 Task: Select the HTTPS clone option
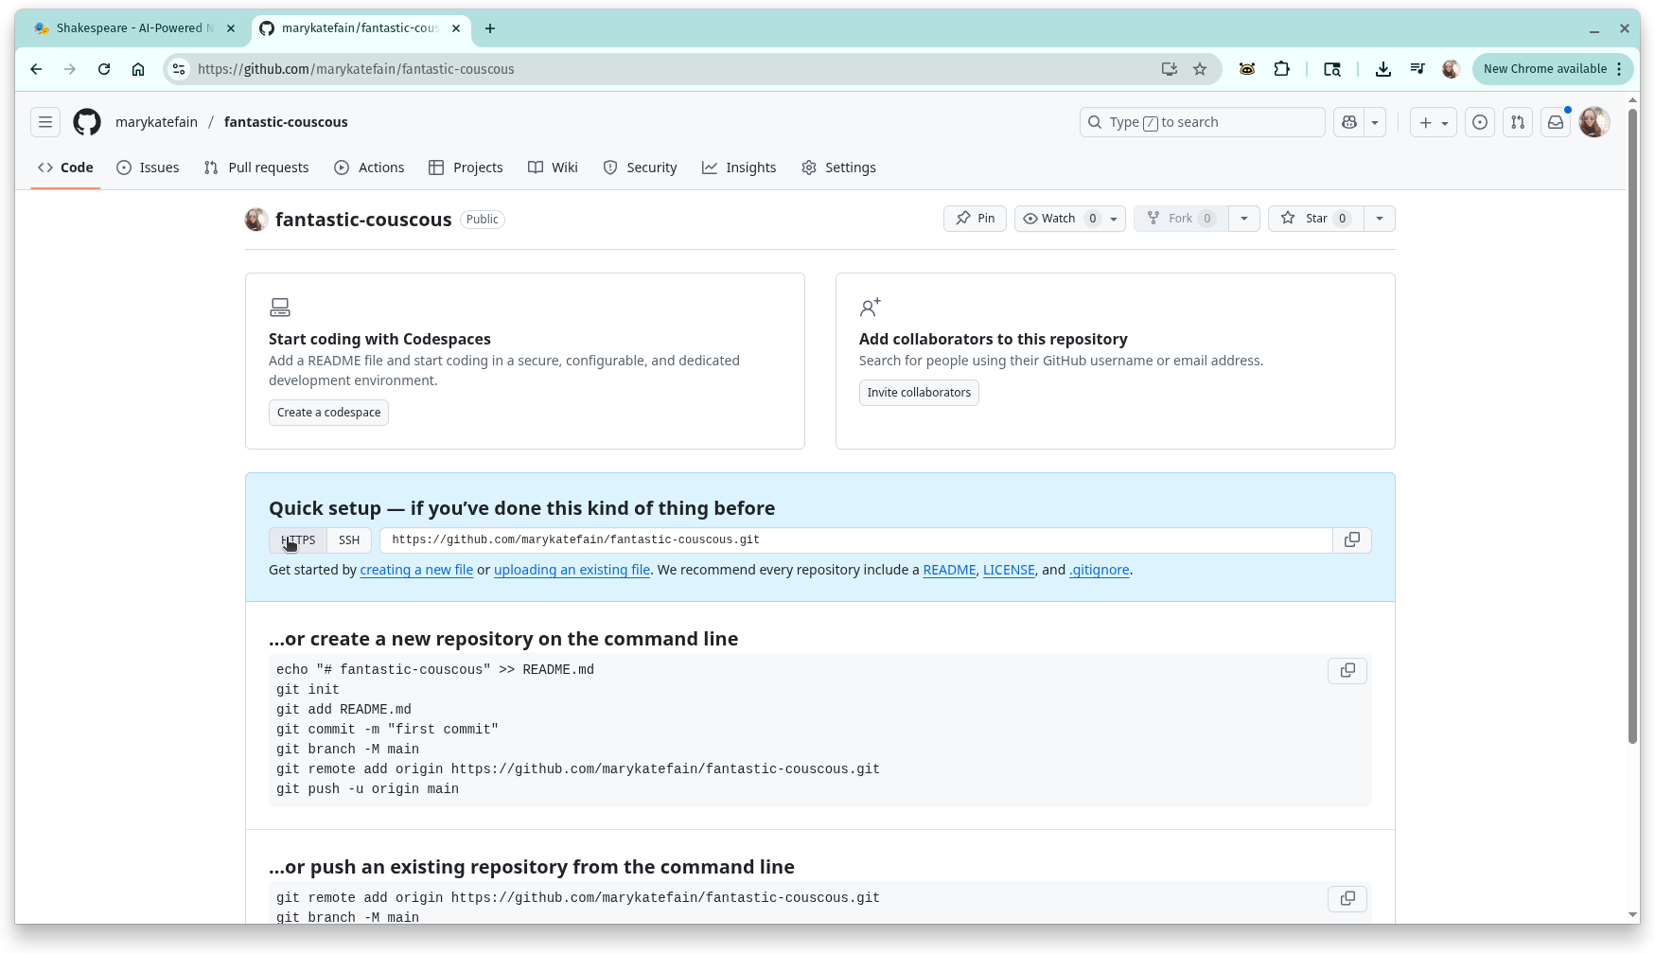(297, 539)
